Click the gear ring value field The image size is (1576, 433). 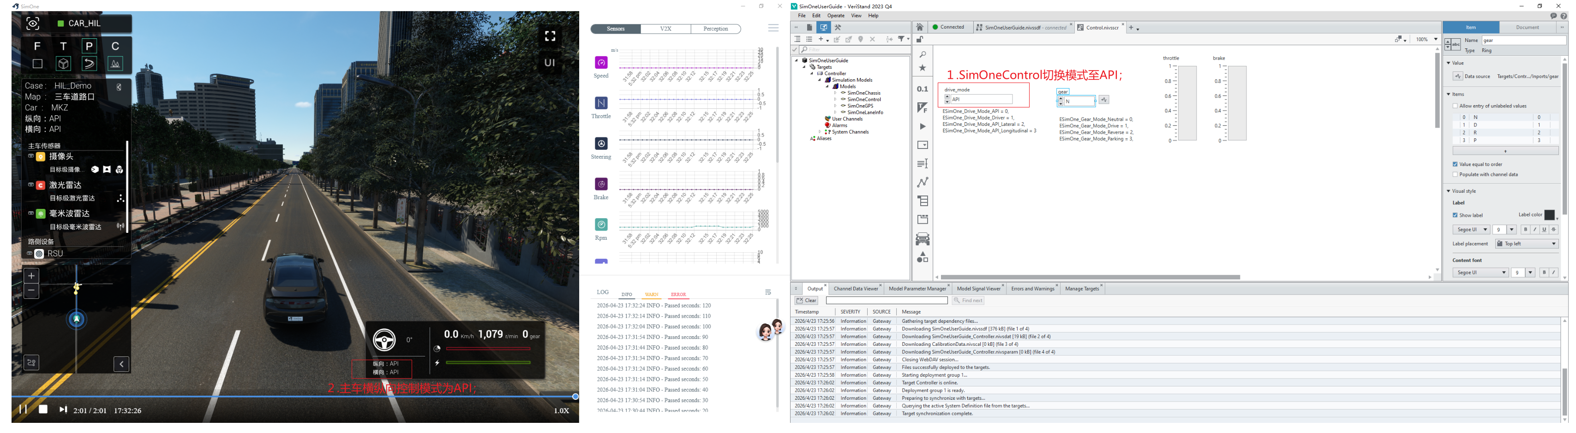click(1079, 101)
